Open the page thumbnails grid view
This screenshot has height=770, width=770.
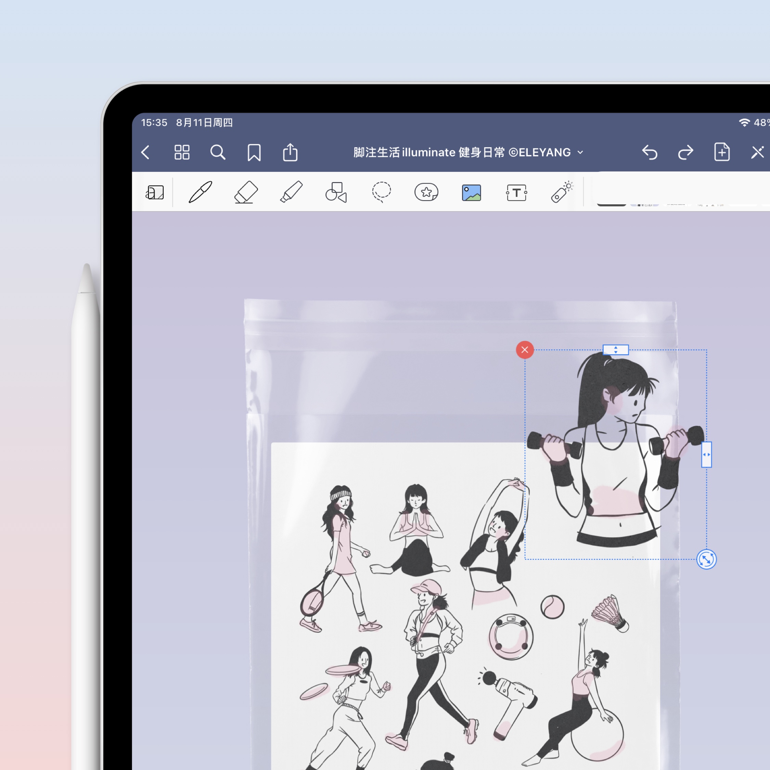[x=182, y=152]
